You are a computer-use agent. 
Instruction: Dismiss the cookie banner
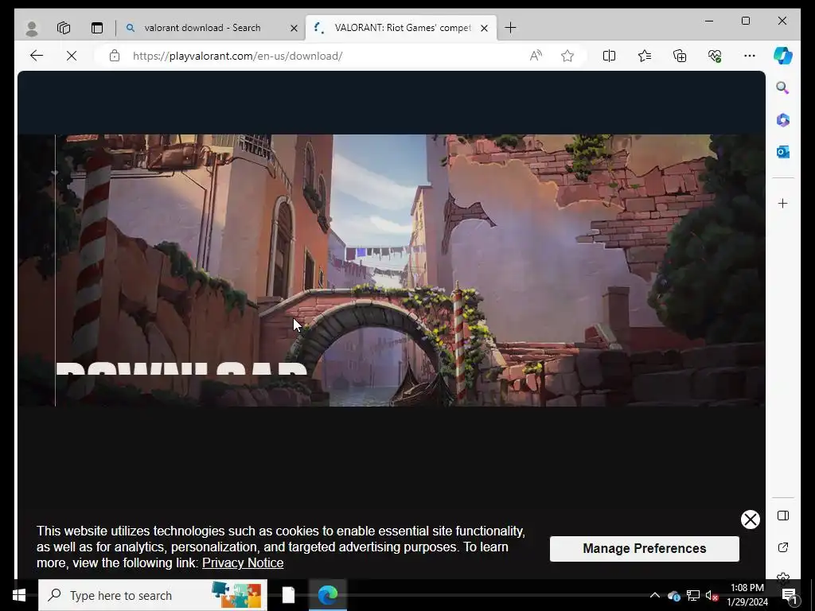tap(750, 520)
